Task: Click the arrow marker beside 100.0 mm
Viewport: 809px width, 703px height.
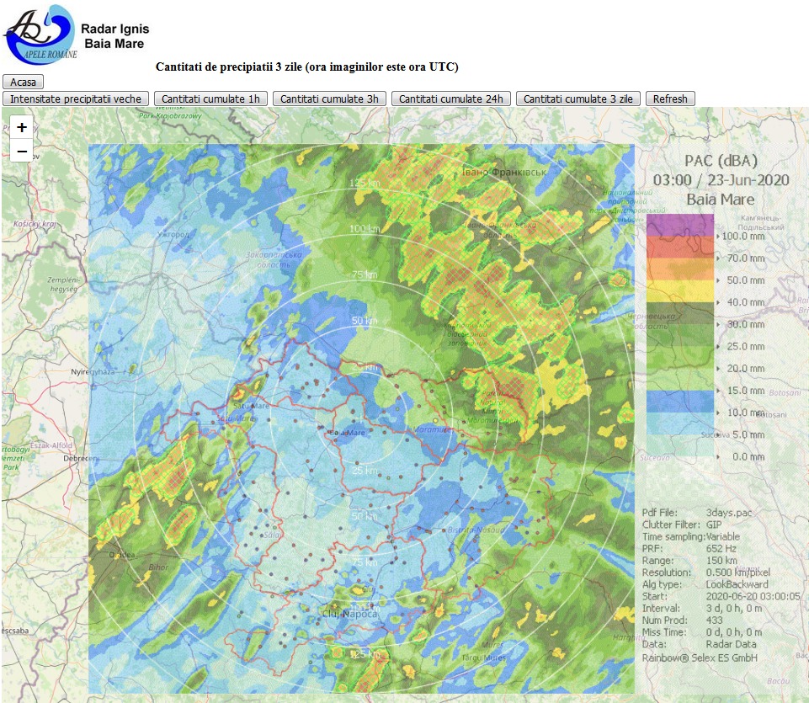Action: click(717, 237)
